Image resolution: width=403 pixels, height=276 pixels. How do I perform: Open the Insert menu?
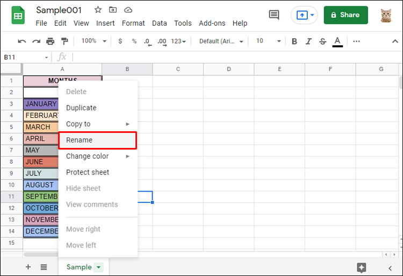click(x=105, y=23)
